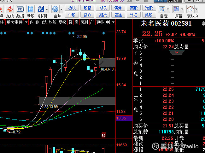Viewport: 205px width, 153px height.
Task: Click 删自选 to remove from watchlist
Action: click(41, 22)
